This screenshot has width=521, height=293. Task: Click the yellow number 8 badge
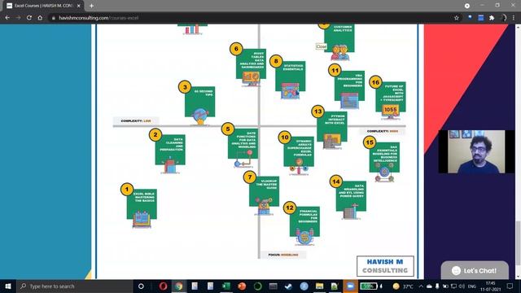pyautogui.click(x=276, y=61)
